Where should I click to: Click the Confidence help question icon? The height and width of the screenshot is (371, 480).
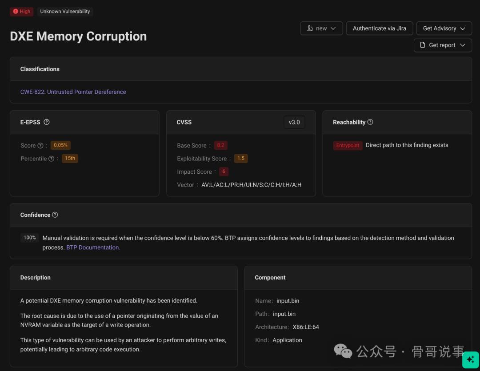coord(55,215)
